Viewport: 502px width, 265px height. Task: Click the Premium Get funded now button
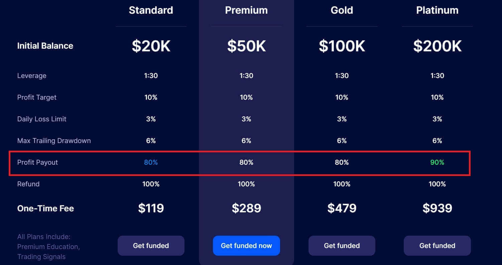coord(246,246)
